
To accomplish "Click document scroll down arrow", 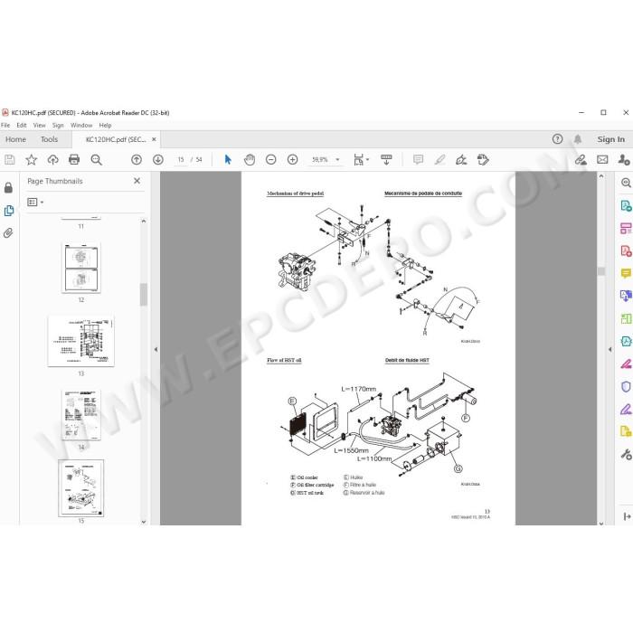I will coord(601,524).
